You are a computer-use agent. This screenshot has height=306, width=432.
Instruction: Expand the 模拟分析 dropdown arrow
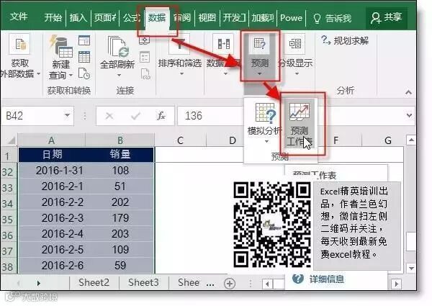tap(266, 142)
